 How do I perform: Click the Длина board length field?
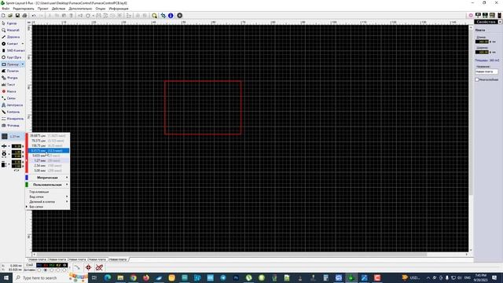tap(482, 42)
